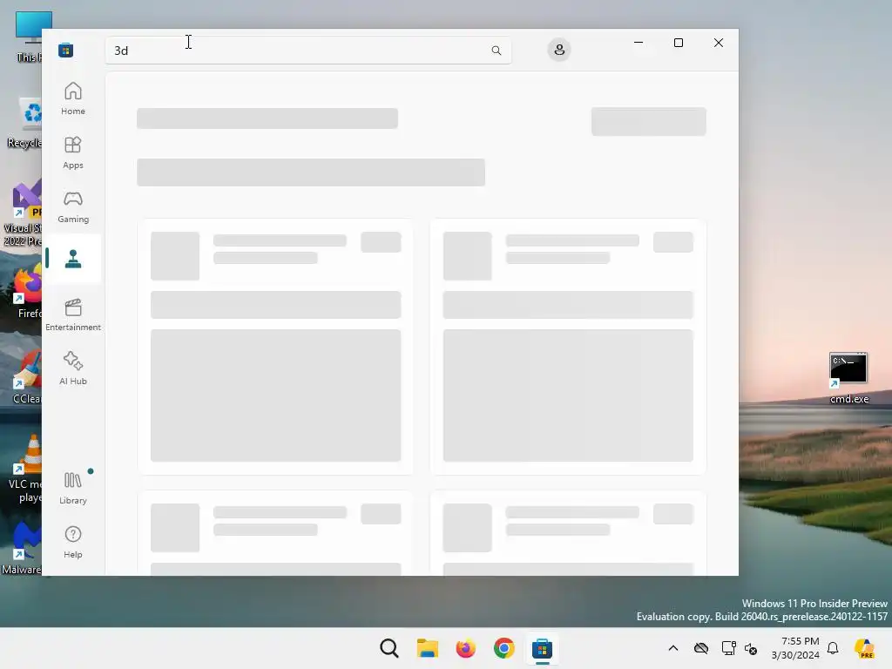Select the highlighted arcade joystick sidebar item

pyautogui.click(x=73, y=259)
